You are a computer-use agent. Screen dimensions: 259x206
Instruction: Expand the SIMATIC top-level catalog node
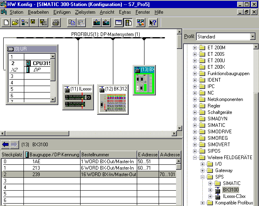(x=195, y=125)
